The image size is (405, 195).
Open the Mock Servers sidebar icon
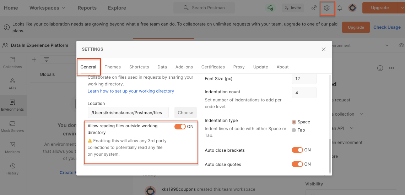[12, 126]
